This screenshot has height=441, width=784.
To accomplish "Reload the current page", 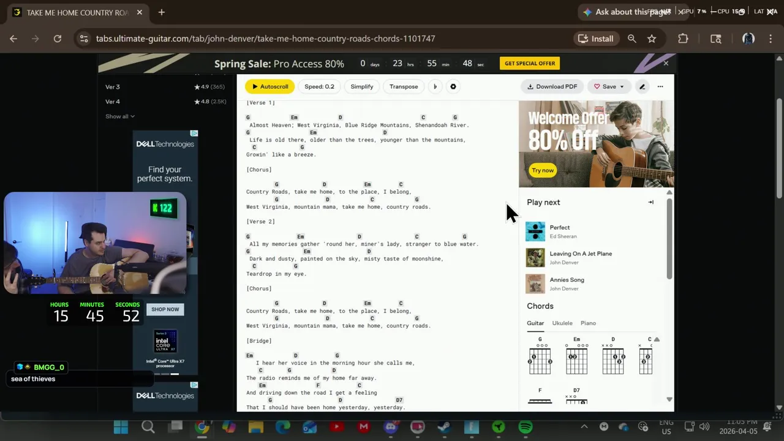I will (x=57, y=39).
